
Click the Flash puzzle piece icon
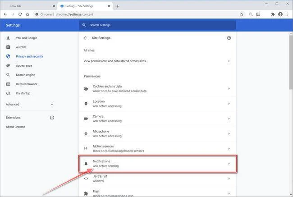[86, 194]
